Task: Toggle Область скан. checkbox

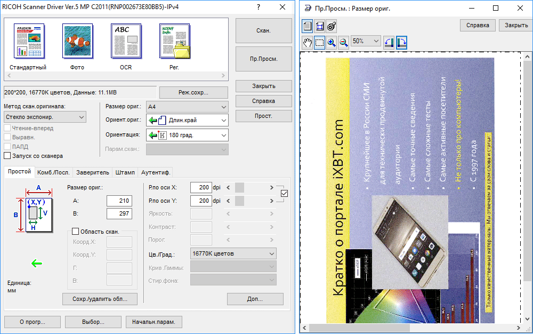Action: [76, 232]
